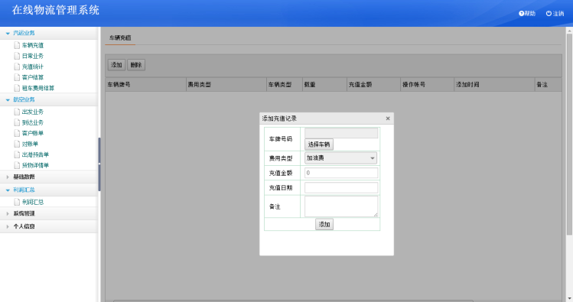This screenshot has width=573, height=302.
Task: Click 添加 button at the dialog bottom
Action: point(324,224)
